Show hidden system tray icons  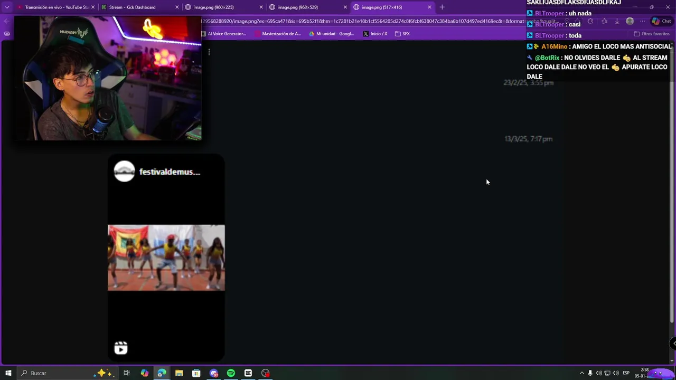pyautogui.click(x=582, y=373)
